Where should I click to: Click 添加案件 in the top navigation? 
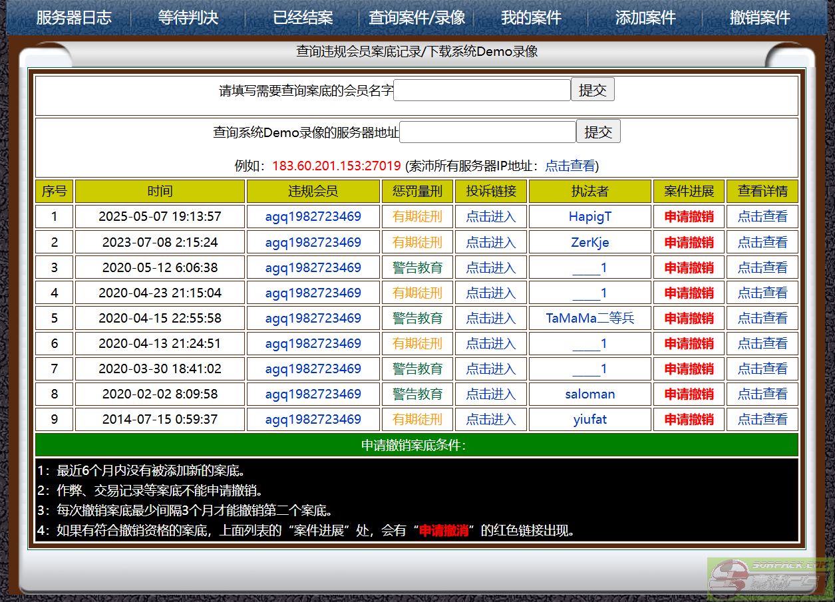[645, 18]
